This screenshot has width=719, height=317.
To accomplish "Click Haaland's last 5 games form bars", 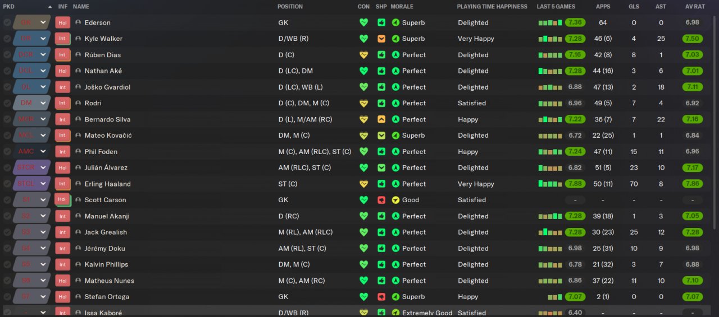I will click(x=550, y=184).
